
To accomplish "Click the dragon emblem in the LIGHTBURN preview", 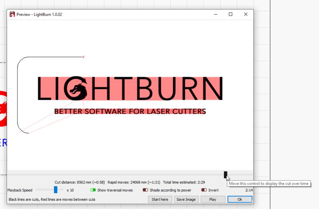I will [x=76, y=88].
